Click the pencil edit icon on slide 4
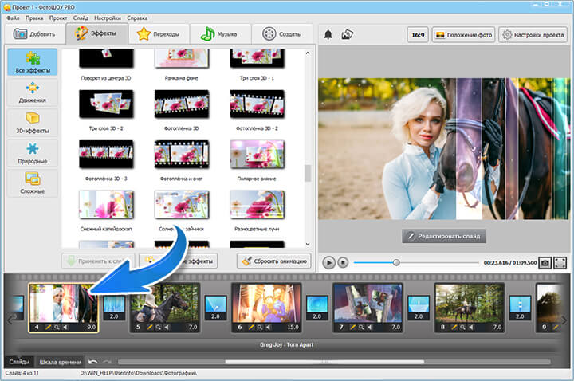The height and width of the screenshot is (381, 574). pyautogui.click(x=48, y=327)
